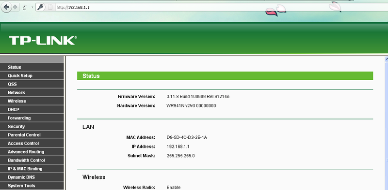The height and width of the screenshot is (190, 388).
Task: Expand the Wireless menu section
Action: (32, 101)
